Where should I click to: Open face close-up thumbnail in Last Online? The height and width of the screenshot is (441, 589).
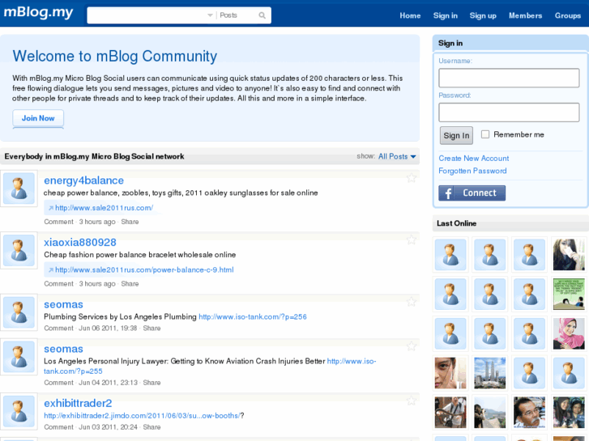coord(450,373)
